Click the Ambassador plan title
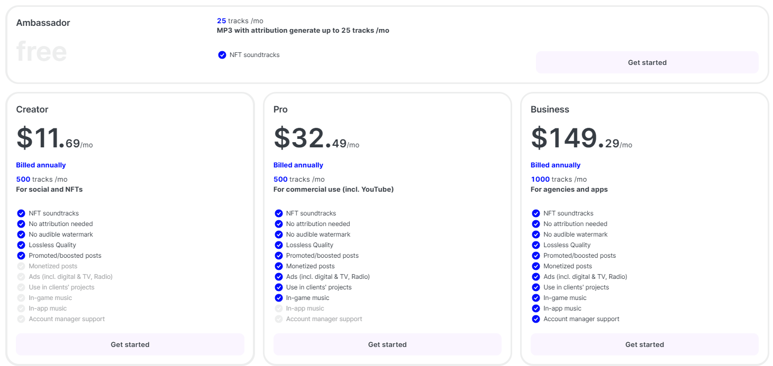The image size is (773, 366). click(x=43, y=23)
